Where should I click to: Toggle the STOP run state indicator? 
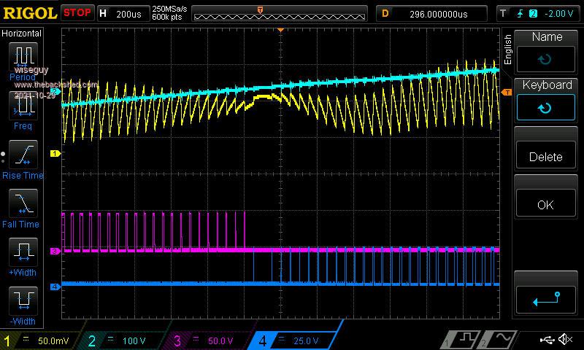click(77, 13)
